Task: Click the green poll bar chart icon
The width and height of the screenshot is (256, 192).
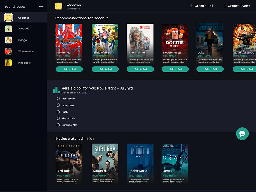Action: (56, 90)
